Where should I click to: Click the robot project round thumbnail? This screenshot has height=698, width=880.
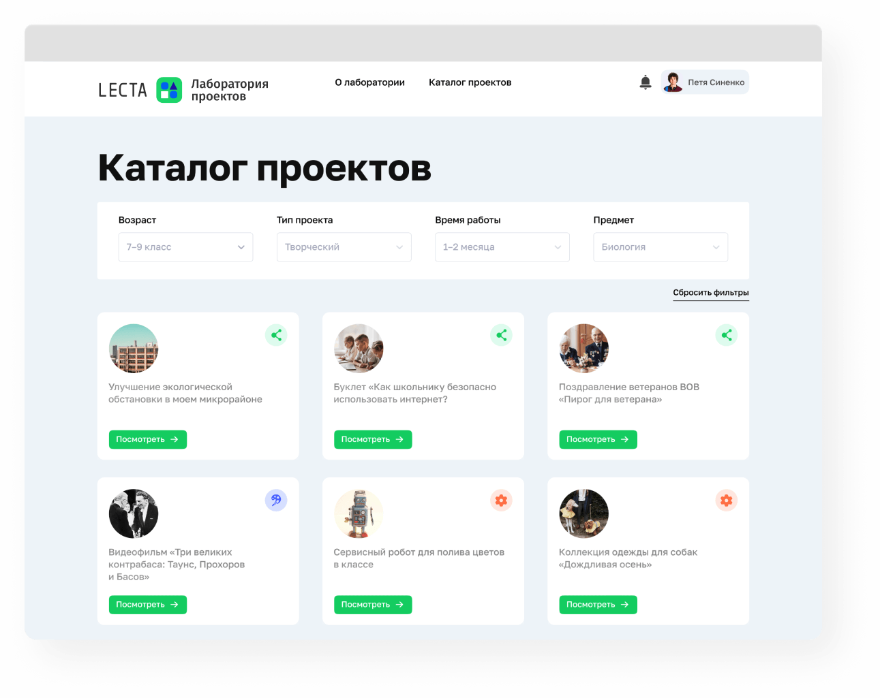359,513
